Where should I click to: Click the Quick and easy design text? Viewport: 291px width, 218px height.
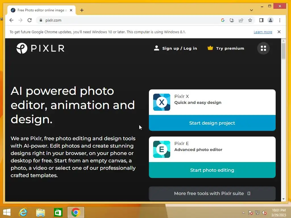click(198, 102)
